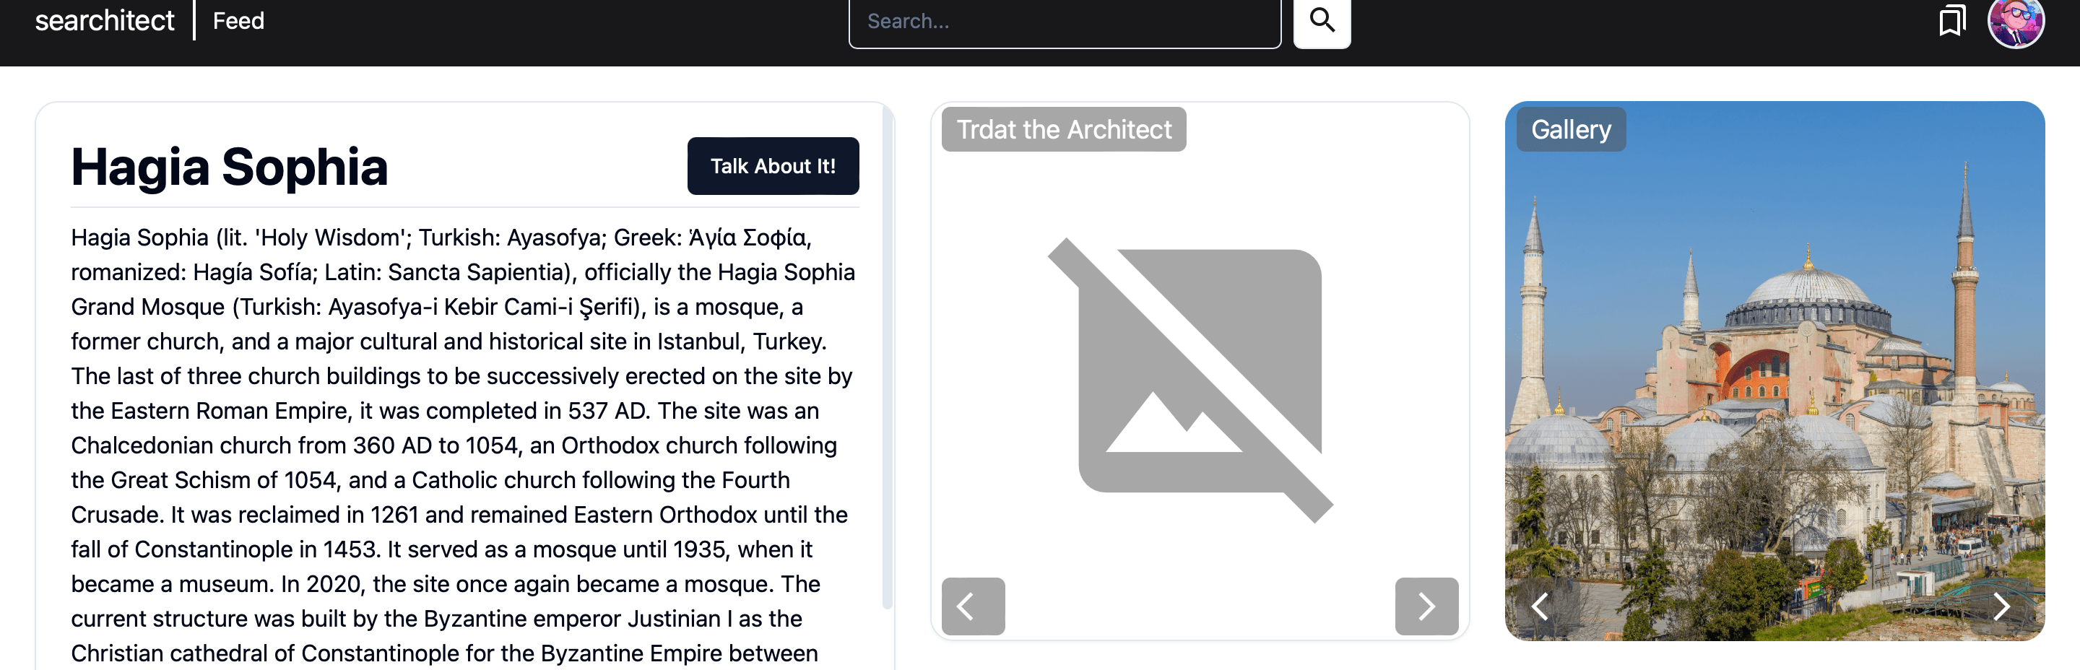This screenshot has height=670, width=2080.
Task: Click the magnifying glass search button
Action: 1322,20
